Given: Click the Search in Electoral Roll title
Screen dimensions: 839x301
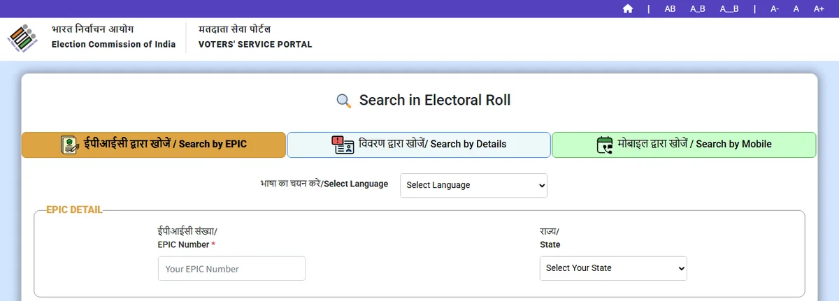Looking at the screenshot, I should tap(435, 101).
